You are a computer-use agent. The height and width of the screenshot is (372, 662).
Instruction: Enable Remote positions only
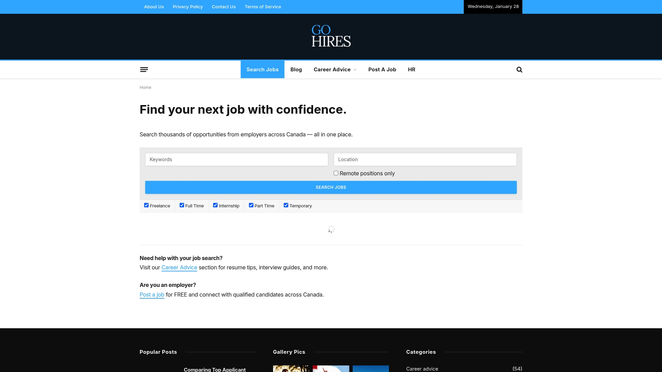tap(335, 173)
